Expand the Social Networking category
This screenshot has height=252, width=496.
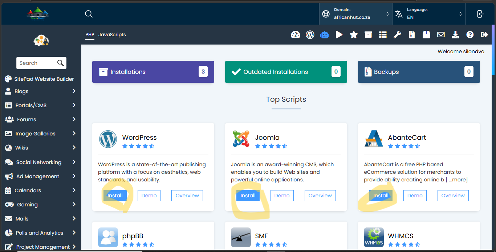point(41,162)
